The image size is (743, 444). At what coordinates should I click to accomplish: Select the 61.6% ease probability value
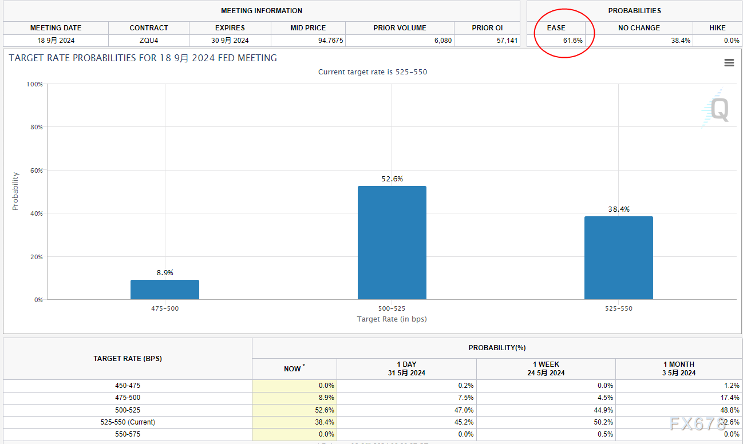pos(572,41)
